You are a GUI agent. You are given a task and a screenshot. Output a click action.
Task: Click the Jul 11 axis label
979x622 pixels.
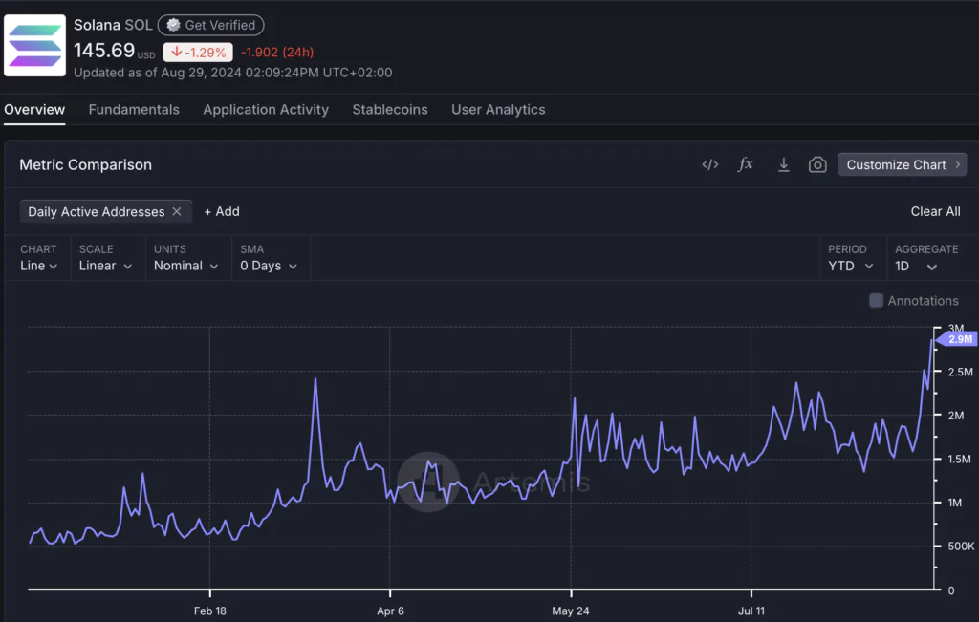coord(751,611)
